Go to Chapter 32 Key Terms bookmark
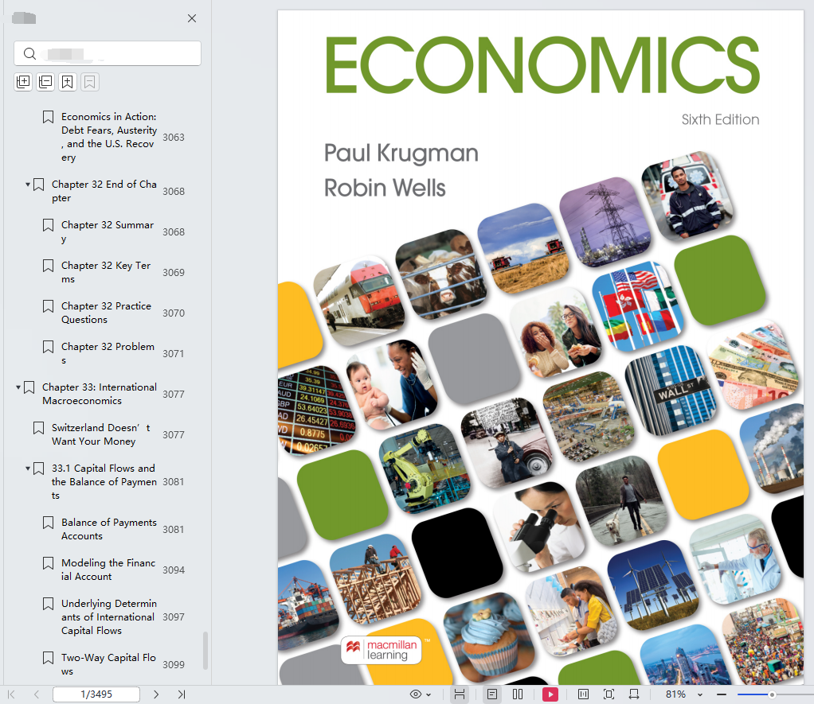The height and width of the screenshot is (704, 814). click(x=106, y=272)
